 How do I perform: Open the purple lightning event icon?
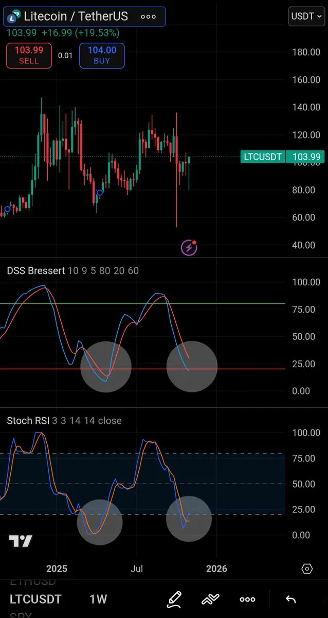189,248
